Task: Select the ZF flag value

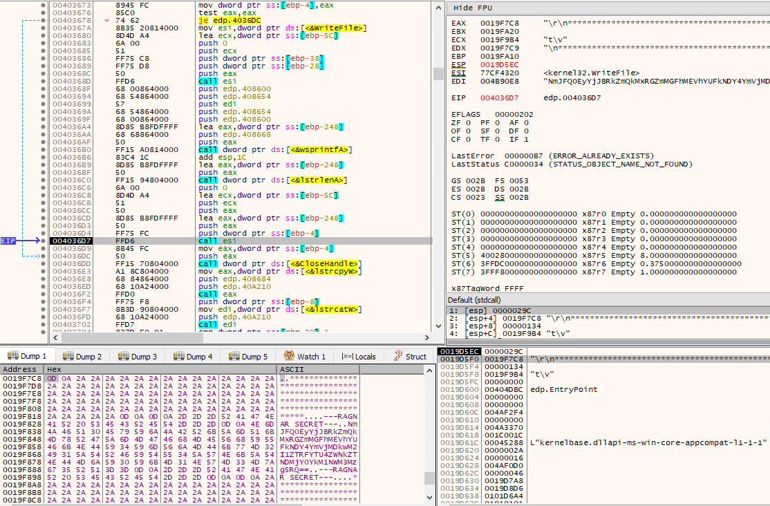Action: 468,123
